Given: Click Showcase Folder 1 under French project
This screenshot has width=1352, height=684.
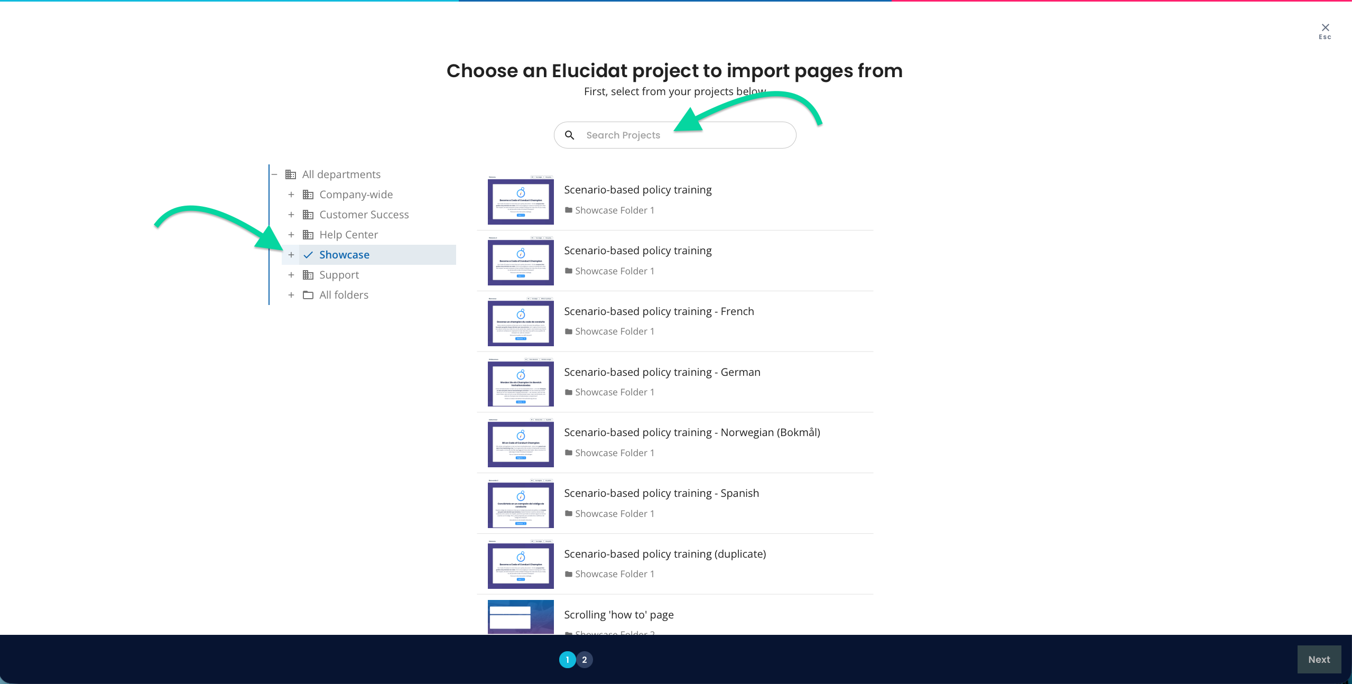Looking at the screenshot, I should (x=615, y=331).
